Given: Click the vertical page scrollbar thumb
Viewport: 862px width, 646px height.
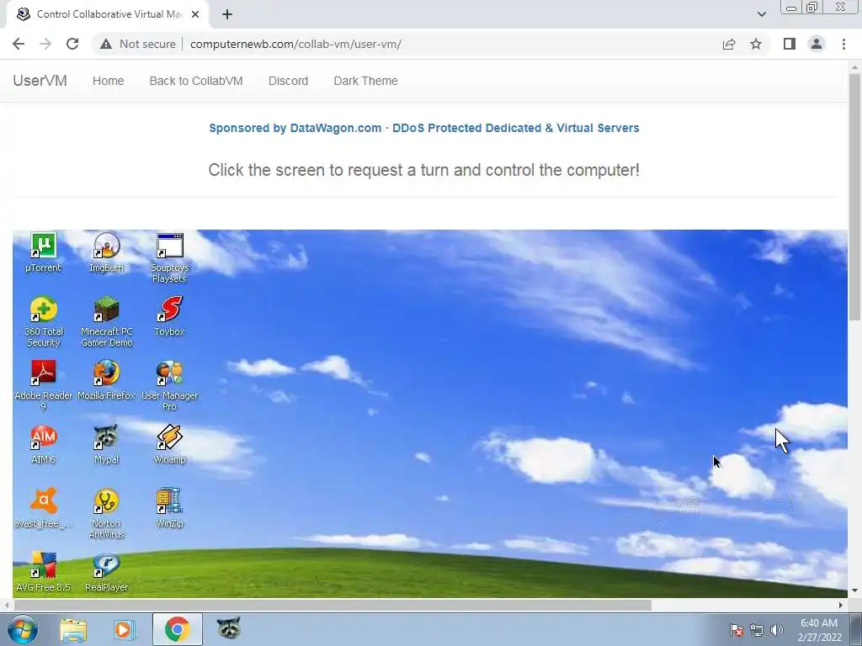Looking at the screenshot, I should 854,197.
